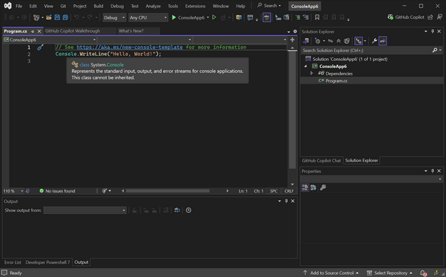Click the GitHub Copilot status icon
Image resolution: width=446 pixels, height=277 pixels.
click(391, 17)
